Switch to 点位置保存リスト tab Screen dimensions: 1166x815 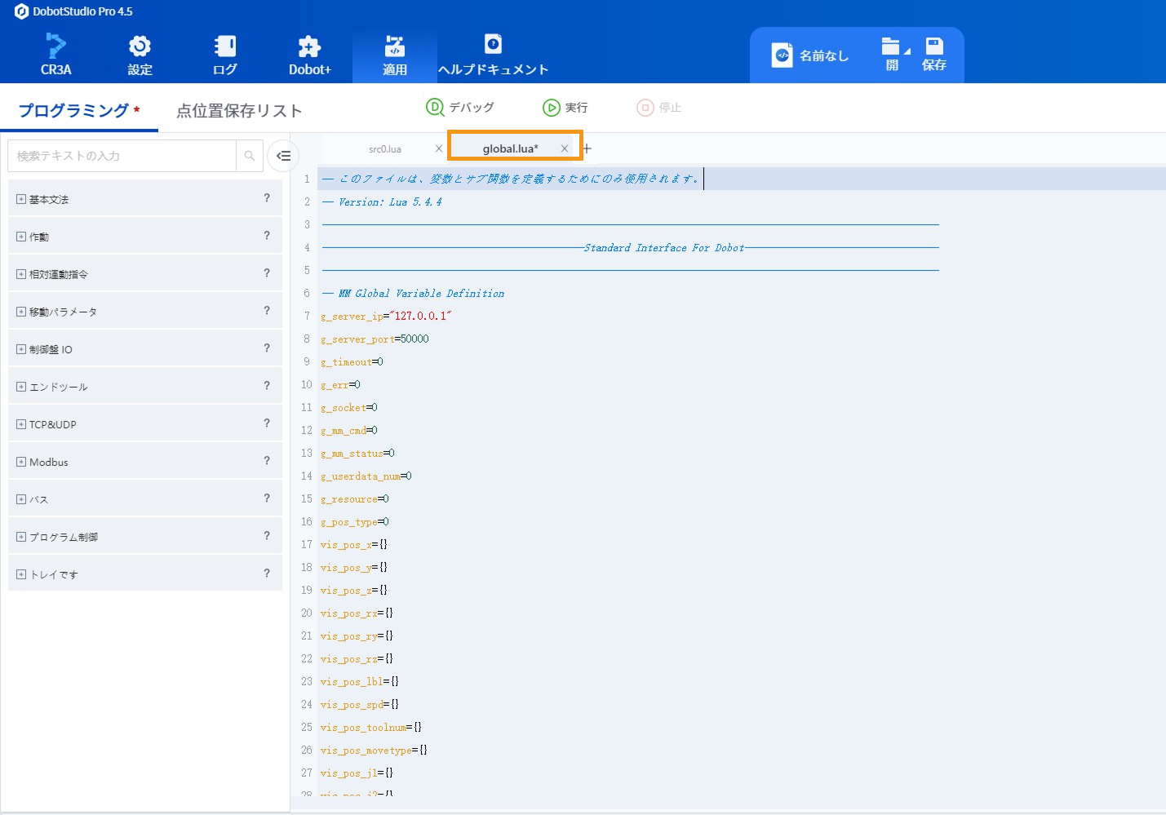pos(239,111)
